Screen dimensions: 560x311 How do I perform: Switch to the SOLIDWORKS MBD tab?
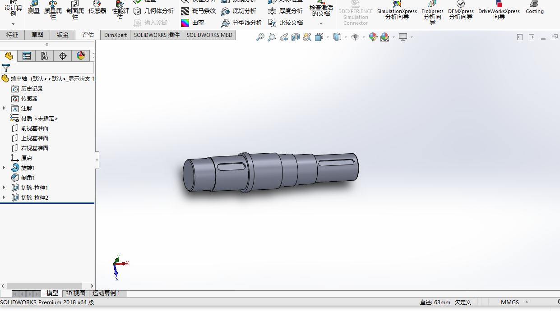(209, 35)
